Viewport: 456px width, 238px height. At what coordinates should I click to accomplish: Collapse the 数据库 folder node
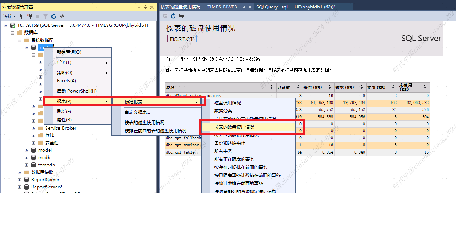[x=13, y=33]
